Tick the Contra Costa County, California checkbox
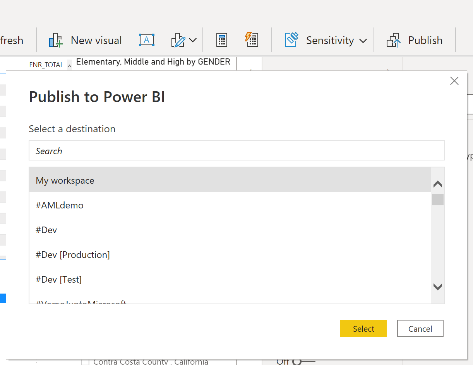The image size is (473, 365). (x=85, y=362)
